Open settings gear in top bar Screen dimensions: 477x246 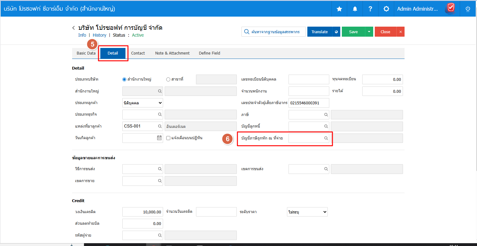386,9
